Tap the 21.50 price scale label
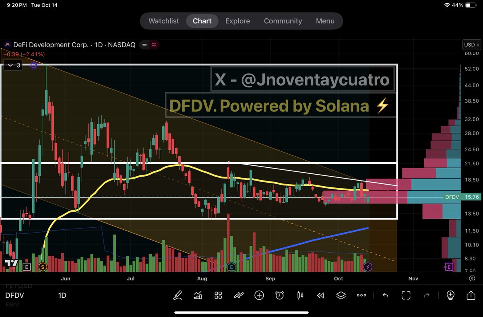Viewport: 483px width, 317px height. pos(471,164)
